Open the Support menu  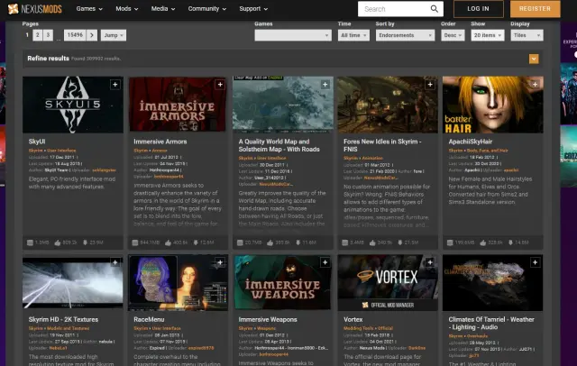253,9
